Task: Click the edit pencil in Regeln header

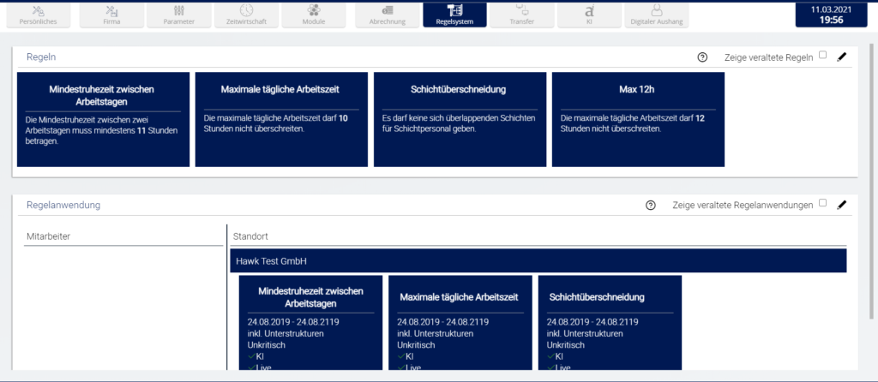Action: (841, 57)
